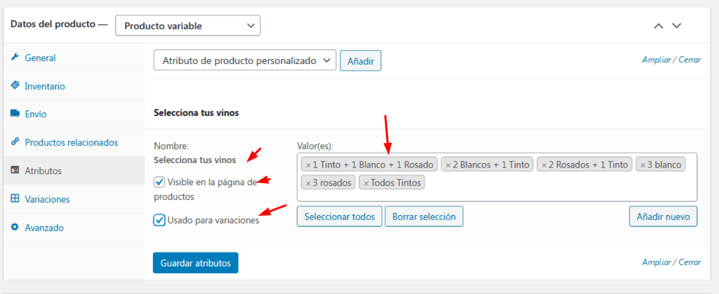Click the Atributos list icon
Screen dimensions: 719x294
(15, 171)
